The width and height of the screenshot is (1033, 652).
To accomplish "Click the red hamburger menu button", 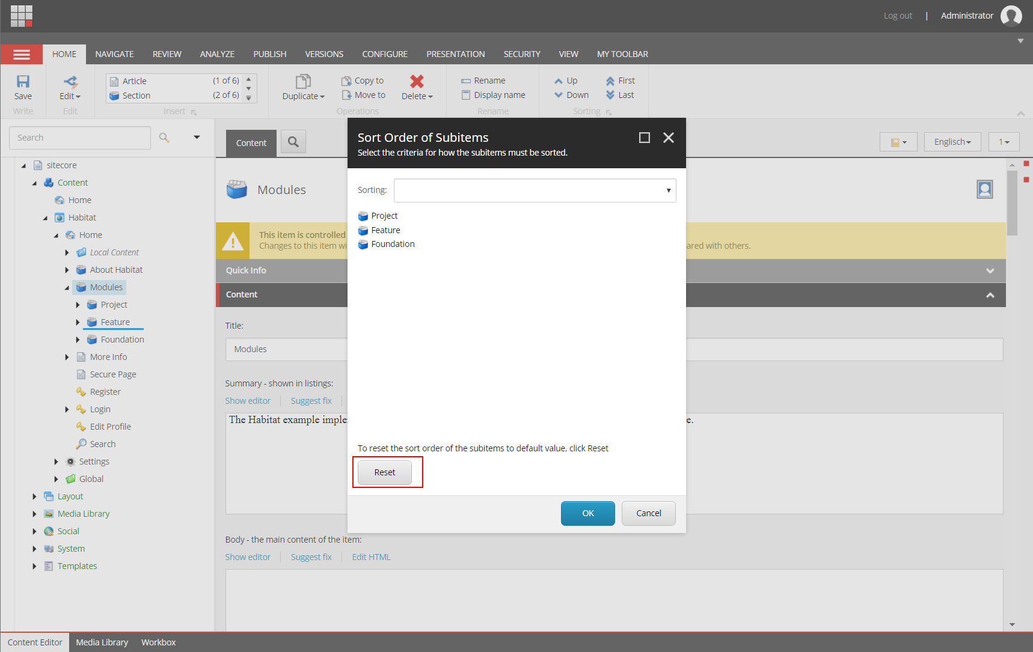I will (x=22, y=55).
